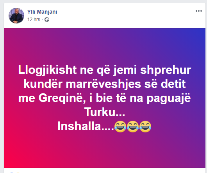
Task: Click the blue corner of the gradient background
Action: point(201,32)
